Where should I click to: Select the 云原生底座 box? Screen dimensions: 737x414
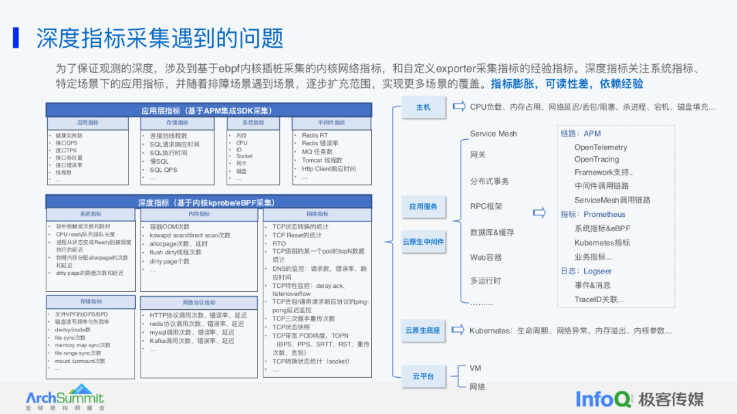[424, 330]
